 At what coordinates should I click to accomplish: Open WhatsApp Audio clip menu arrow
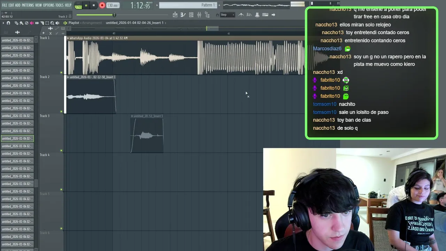pyautogui.click(x=68, y=38)
